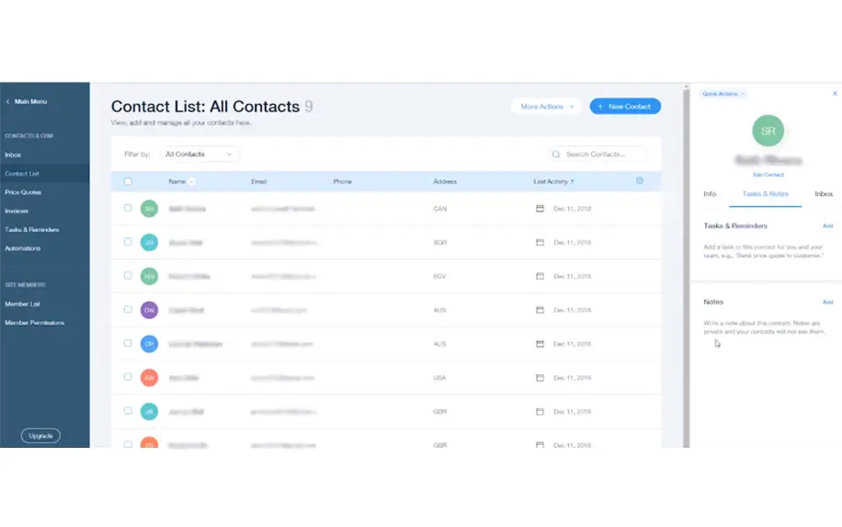
Task: Click the CAN address cell
Action: pos(439,209)
